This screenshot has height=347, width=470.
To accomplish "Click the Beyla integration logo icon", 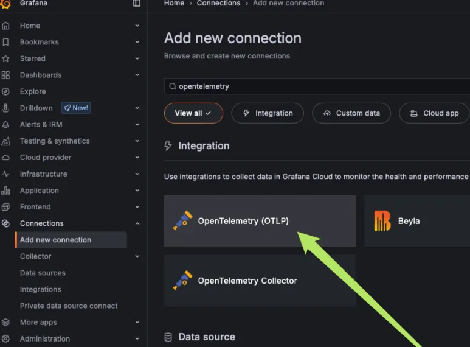I will [x=382, y=221].
